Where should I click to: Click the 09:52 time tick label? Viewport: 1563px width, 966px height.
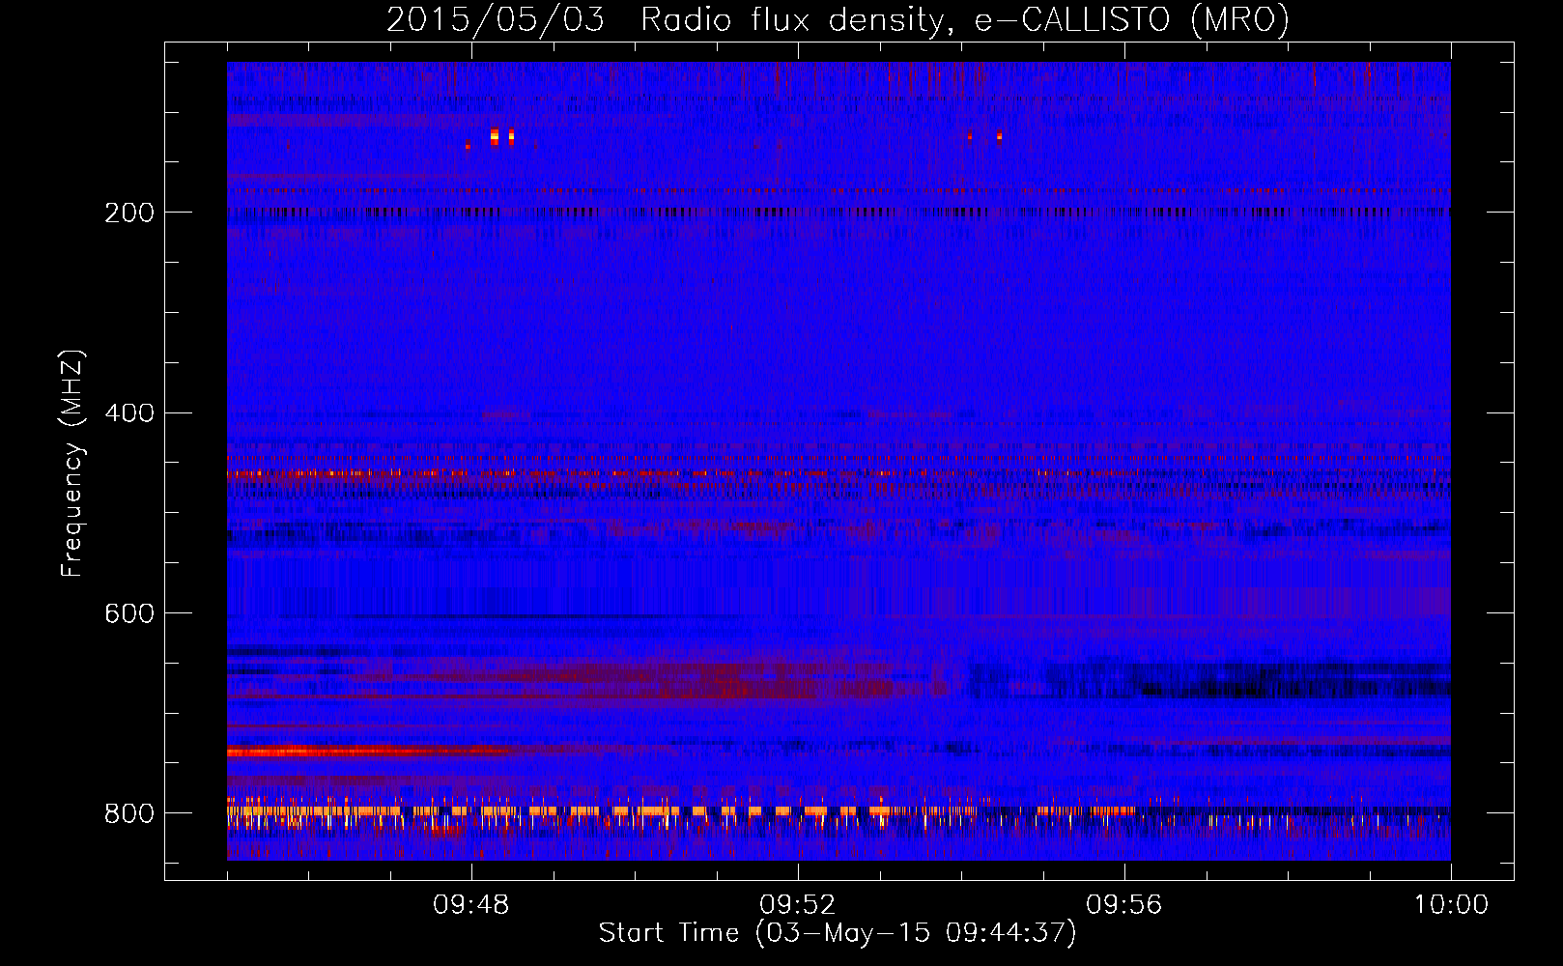(x=798, y=905)
